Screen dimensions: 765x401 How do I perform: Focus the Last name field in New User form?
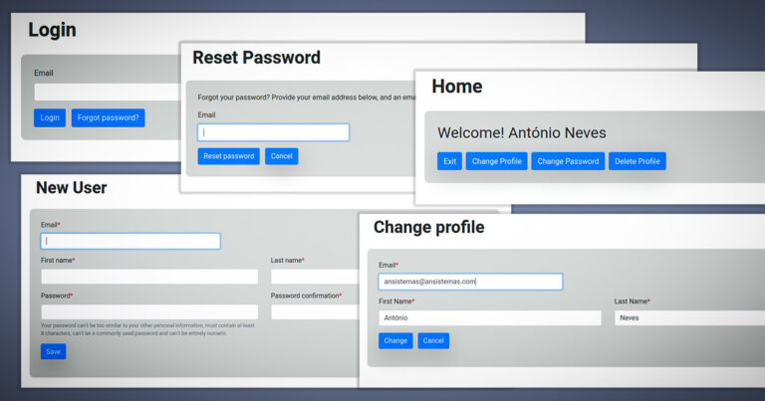coord(315,277)
